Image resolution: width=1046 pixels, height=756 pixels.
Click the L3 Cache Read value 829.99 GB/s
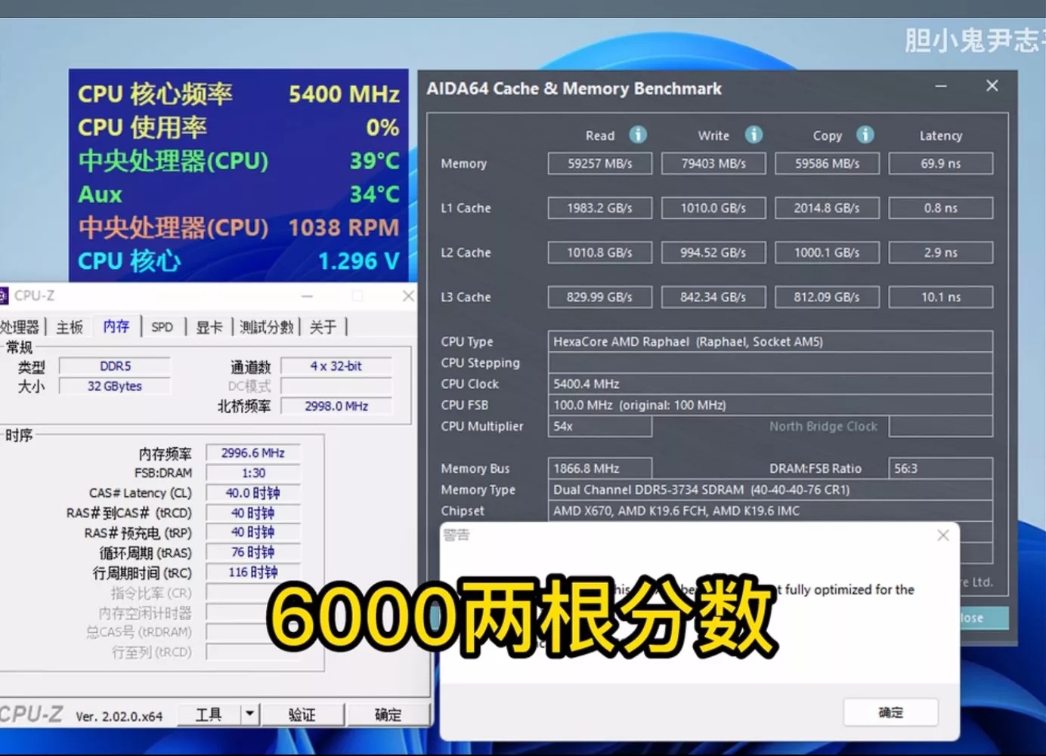pos(600,298)
